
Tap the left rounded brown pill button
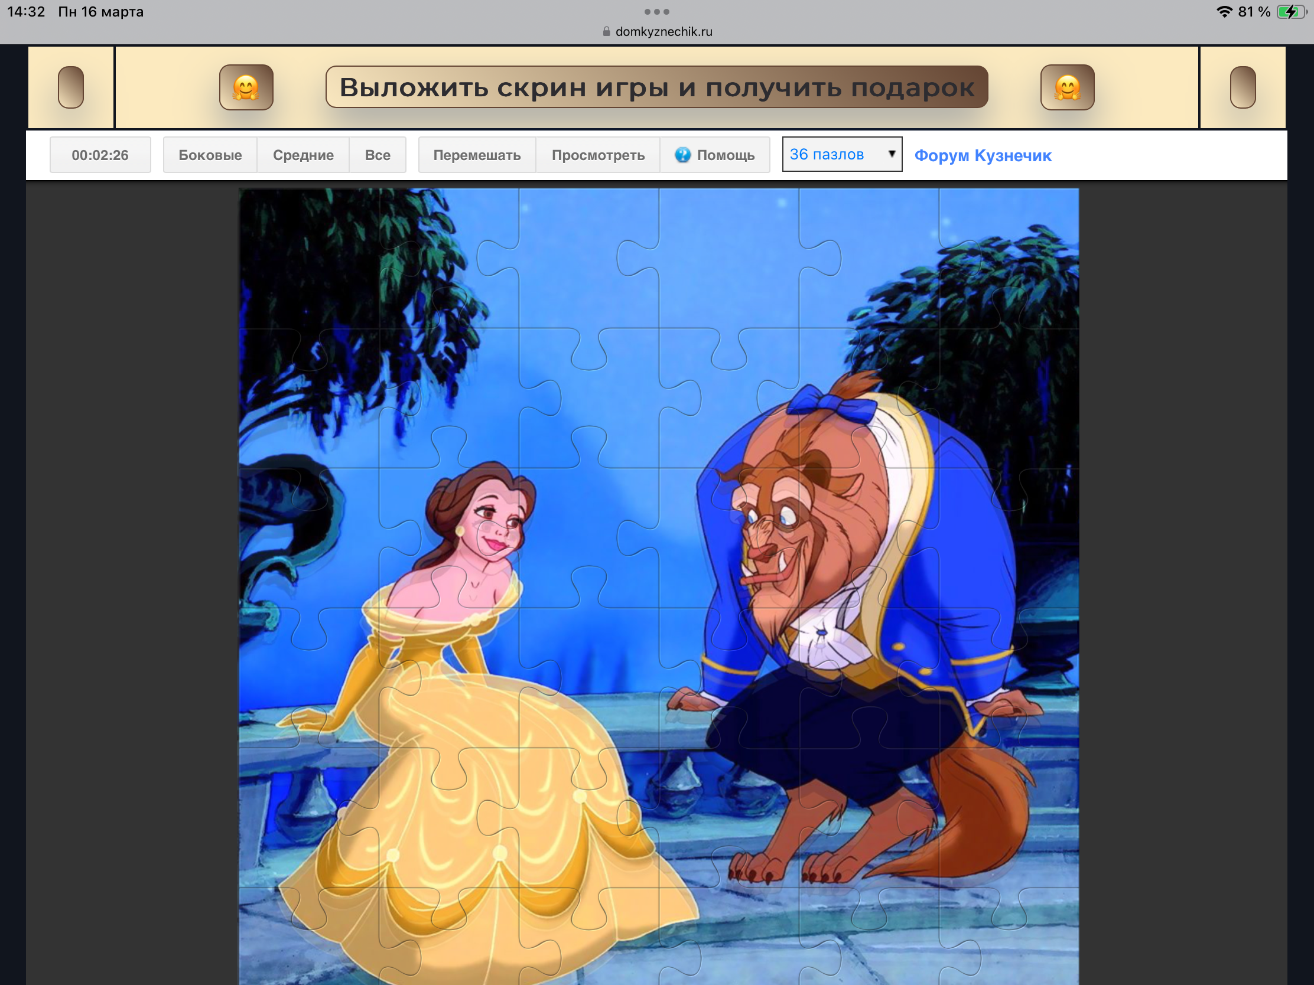71,87
